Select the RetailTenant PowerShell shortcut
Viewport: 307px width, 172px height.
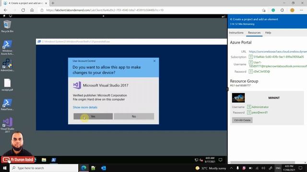pyautogui.click(x=7, y=105)
